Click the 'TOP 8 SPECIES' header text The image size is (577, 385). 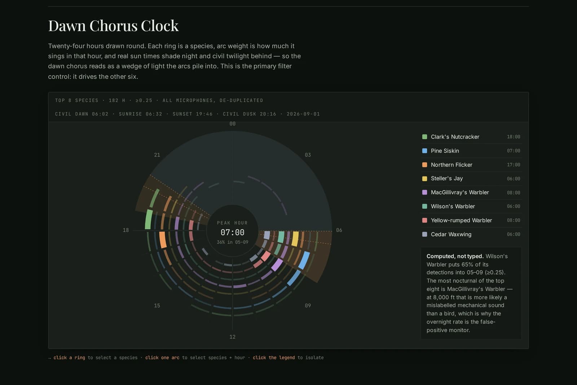point(77,100)
